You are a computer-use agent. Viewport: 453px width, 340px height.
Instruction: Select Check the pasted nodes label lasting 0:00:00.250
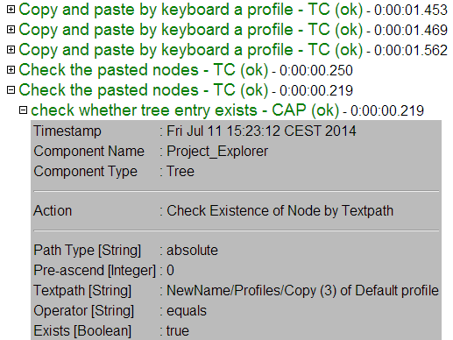pos(144,70)
